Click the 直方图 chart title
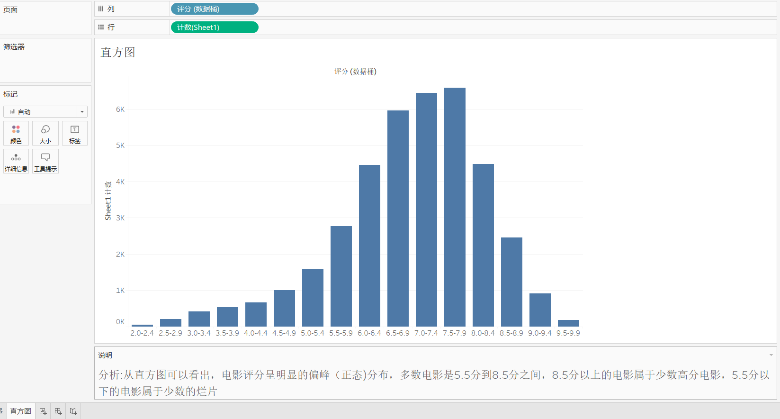This screenshot has width=780, height=419. click(118, 52)
